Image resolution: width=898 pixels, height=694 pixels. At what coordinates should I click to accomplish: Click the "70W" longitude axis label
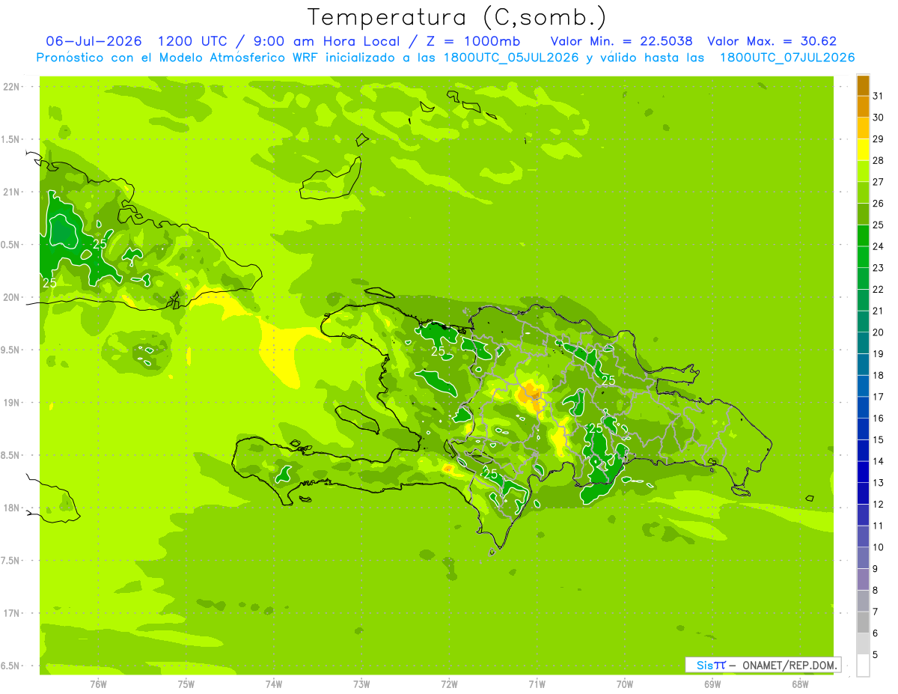click(x=625, y=684)
